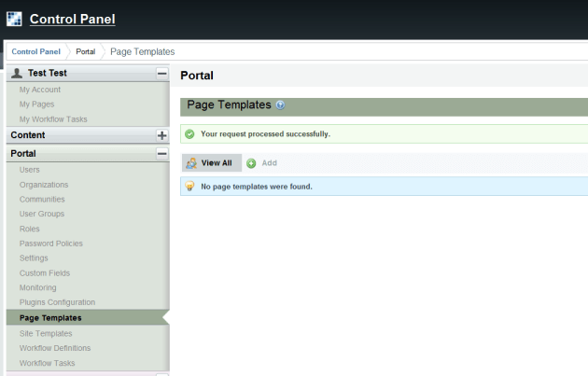Click the Control Panel logo icon
Screen dimensions: 588x376
14,19
